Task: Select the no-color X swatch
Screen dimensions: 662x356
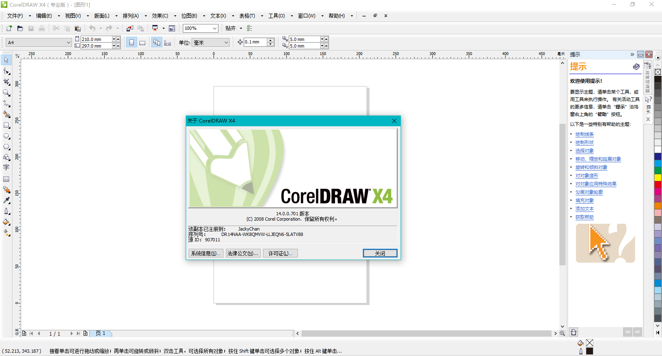Action: pyautogui.click(x=657, y=72)
